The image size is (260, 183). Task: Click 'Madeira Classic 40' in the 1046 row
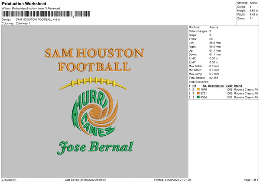pyautogui.click(x=246, y=89)
